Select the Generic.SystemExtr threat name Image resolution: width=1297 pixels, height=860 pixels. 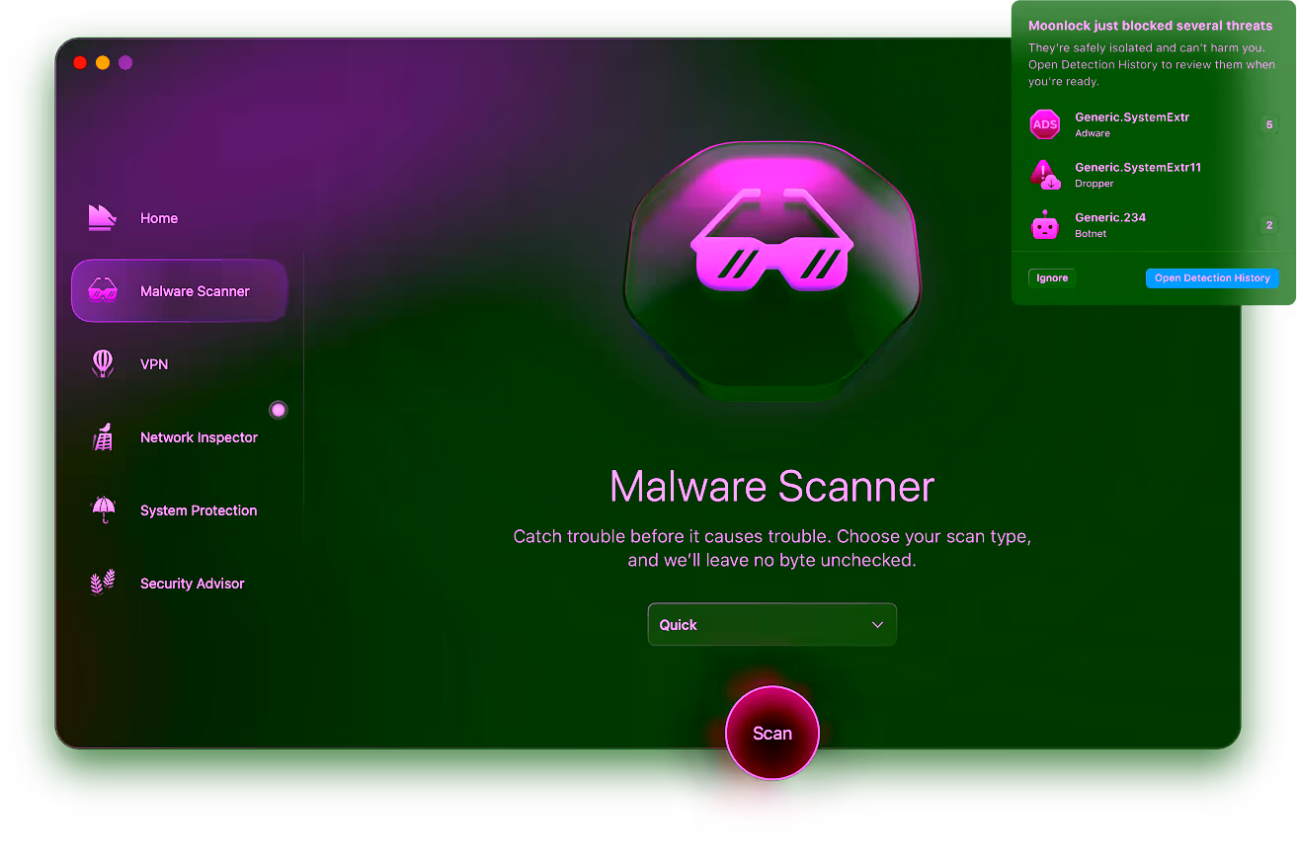point(1132,117)
